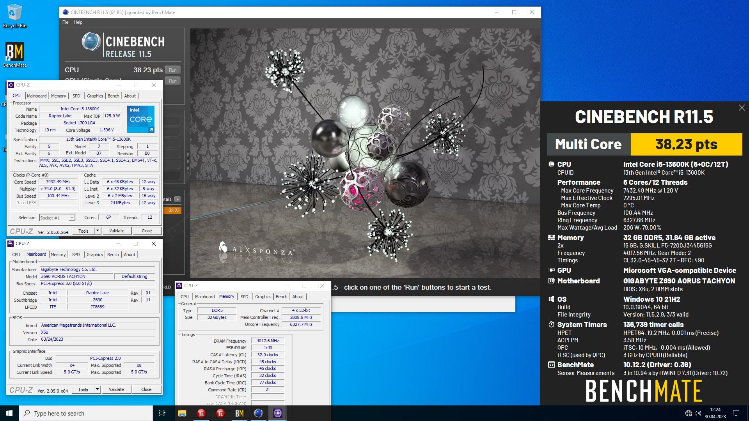749x421 pixels.
Task: Expand the details arrow in Cinebench panel
Action: [x=177, y=199]
